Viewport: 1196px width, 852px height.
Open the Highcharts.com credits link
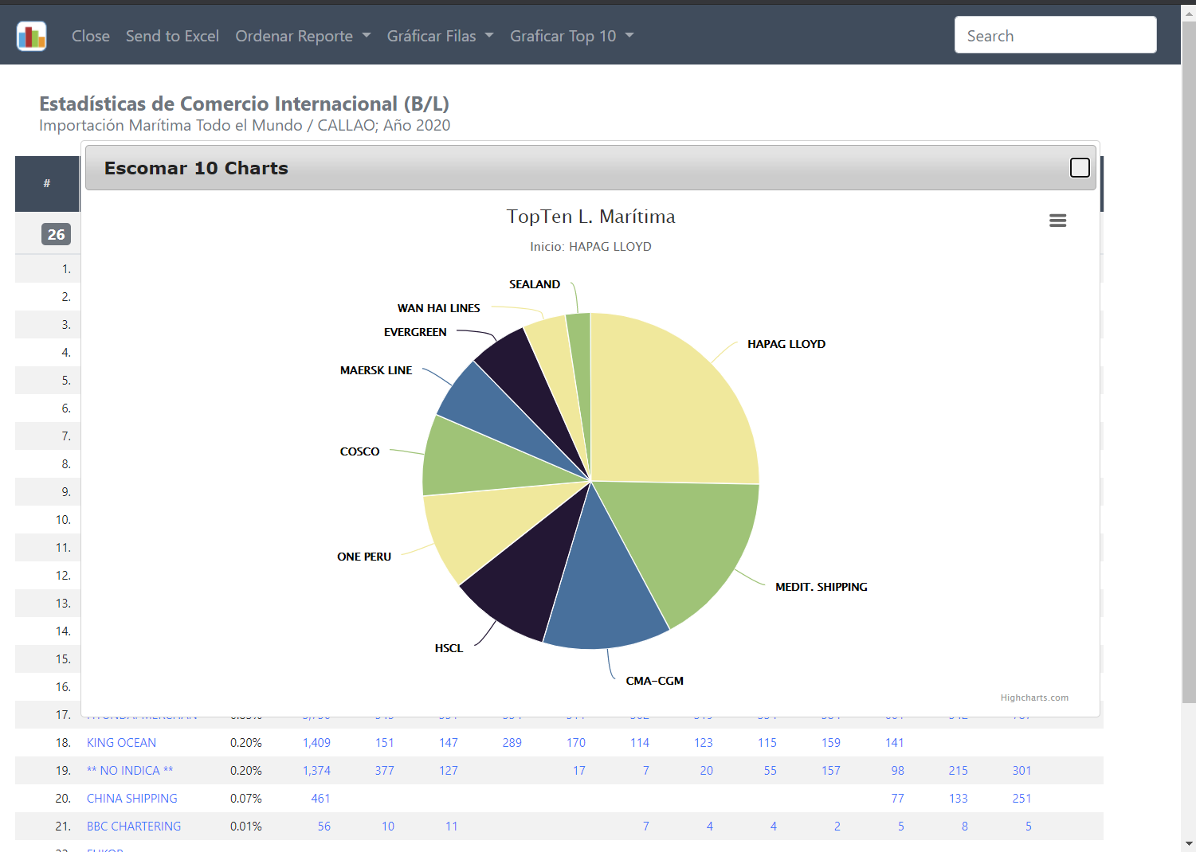pyautogui.click(x=1034, y=698)
